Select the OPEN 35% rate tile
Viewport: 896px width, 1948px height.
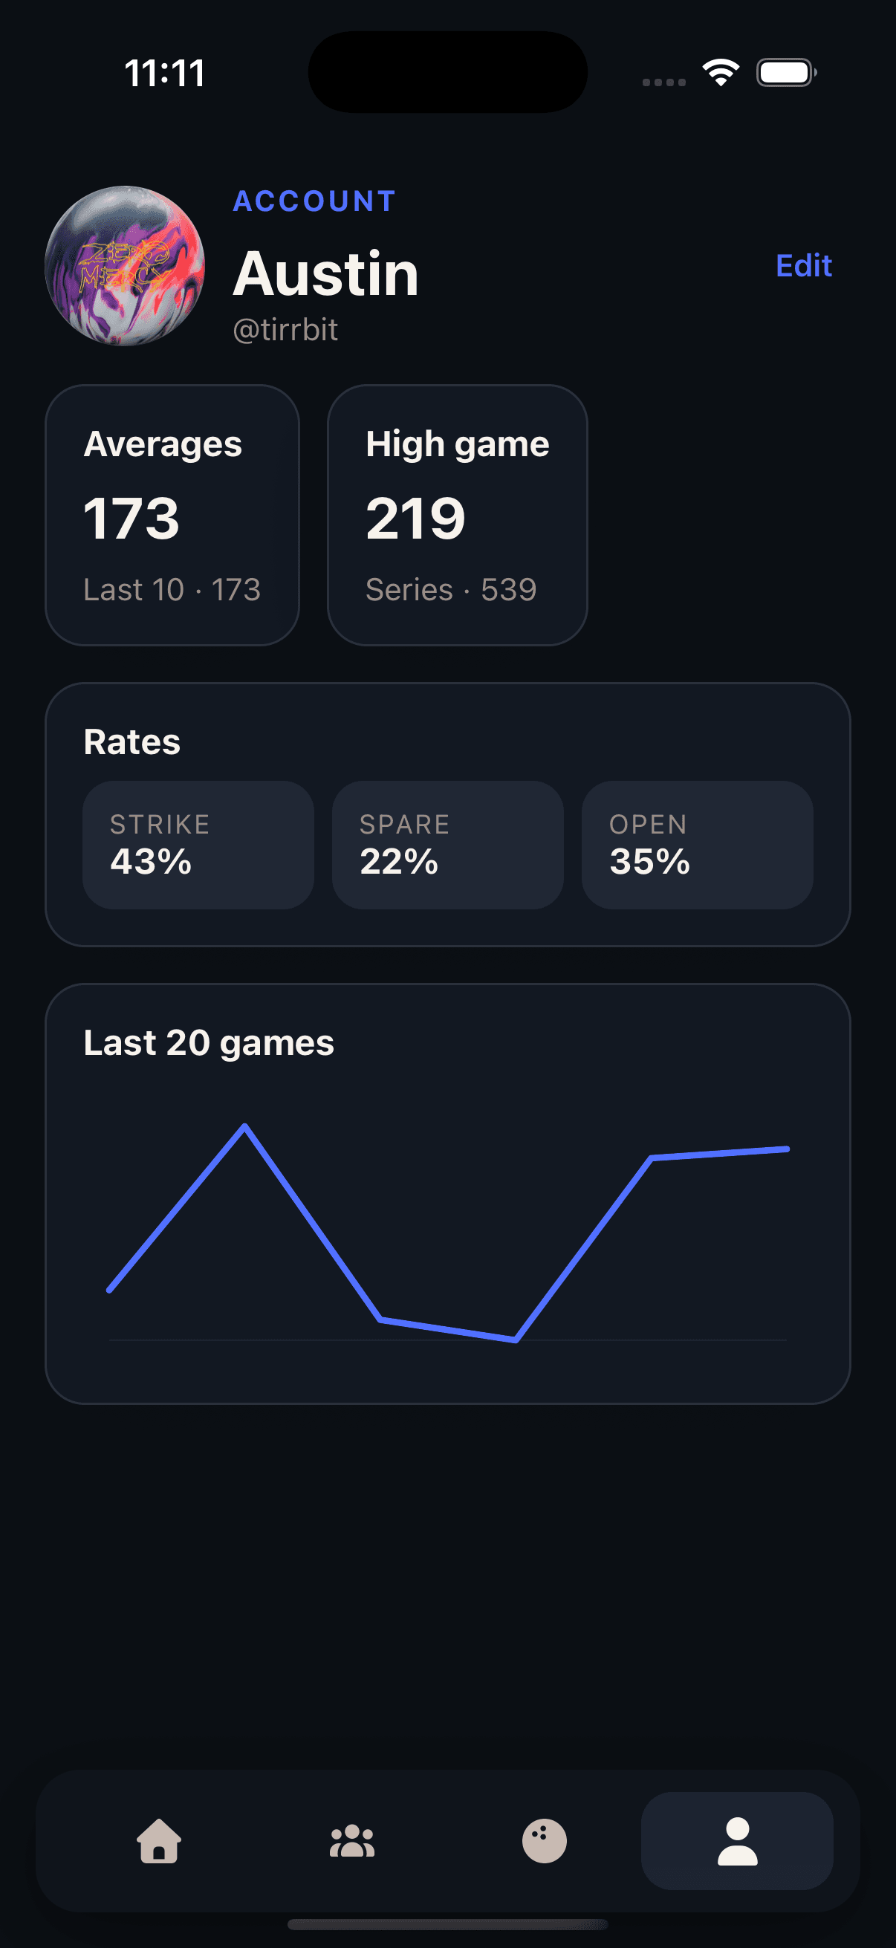pyautogui.click(x=697, y=845)
